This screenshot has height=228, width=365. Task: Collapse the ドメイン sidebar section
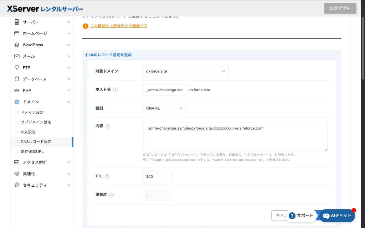point(69,102)
